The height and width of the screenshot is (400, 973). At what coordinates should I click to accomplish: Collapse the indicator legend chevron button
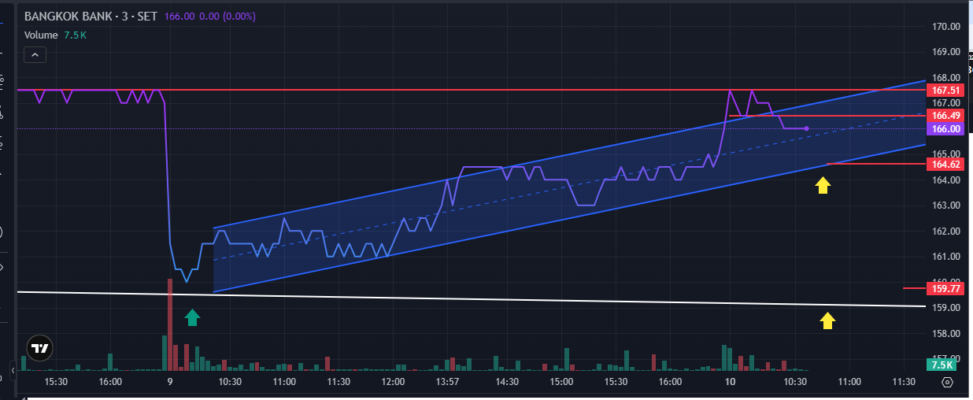(35, 54)
